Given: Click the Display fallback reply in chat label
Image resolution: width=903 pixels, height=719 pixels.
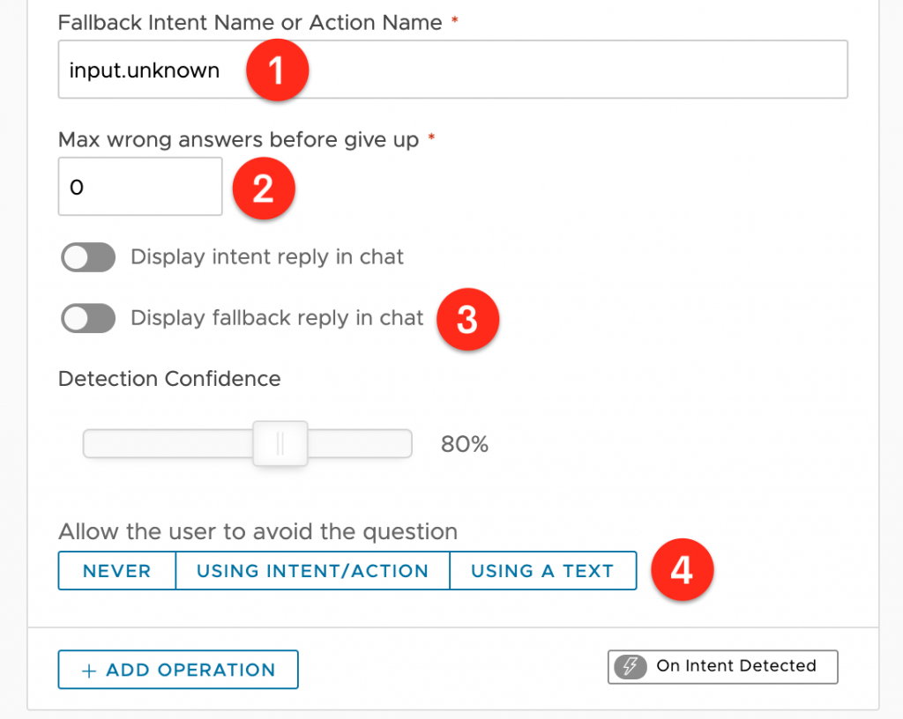Looking at the screenshot, I should tap(277, 318).
